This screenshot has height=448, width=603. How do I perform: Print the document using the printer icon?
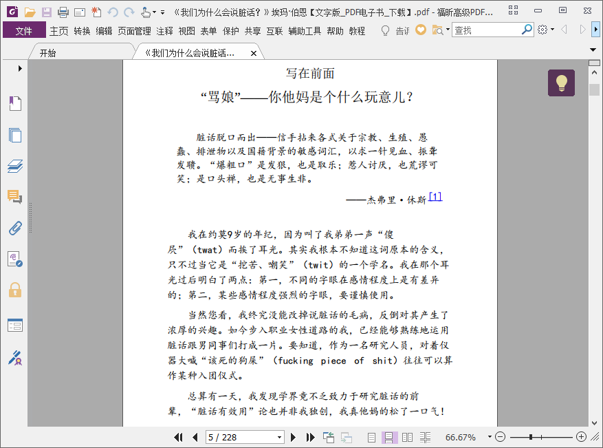click(63, 12)
